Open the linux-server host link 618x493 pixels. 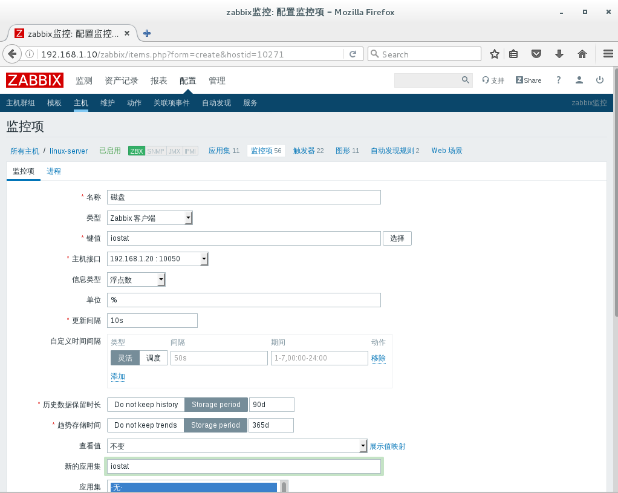tap(68, 151)
